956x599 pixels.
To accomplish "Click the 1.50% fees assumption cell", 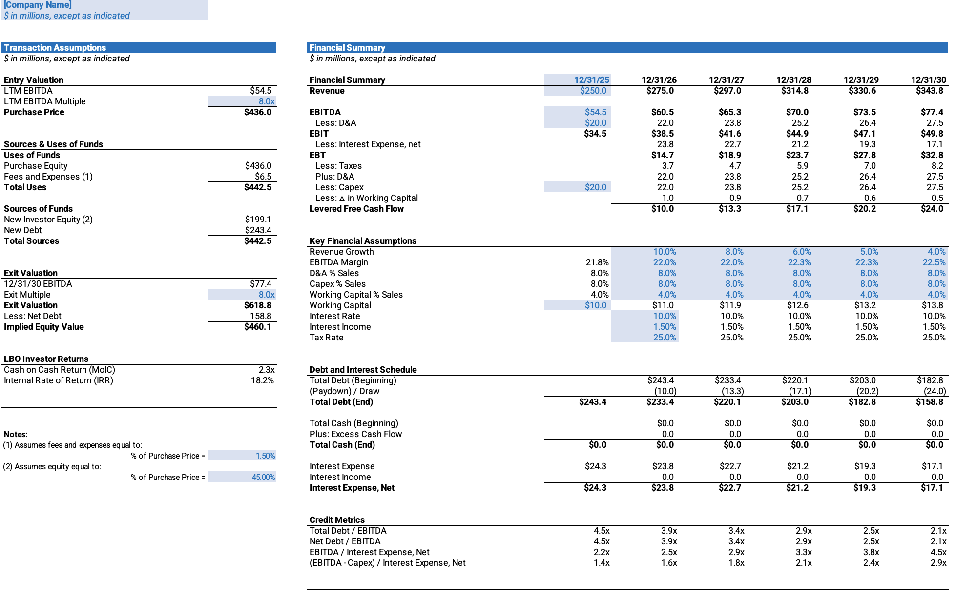I will (242, 456).
